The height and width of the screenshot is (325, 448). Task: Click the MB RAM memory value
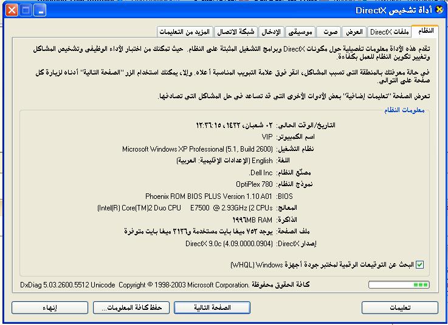click(x=252, y=220)
